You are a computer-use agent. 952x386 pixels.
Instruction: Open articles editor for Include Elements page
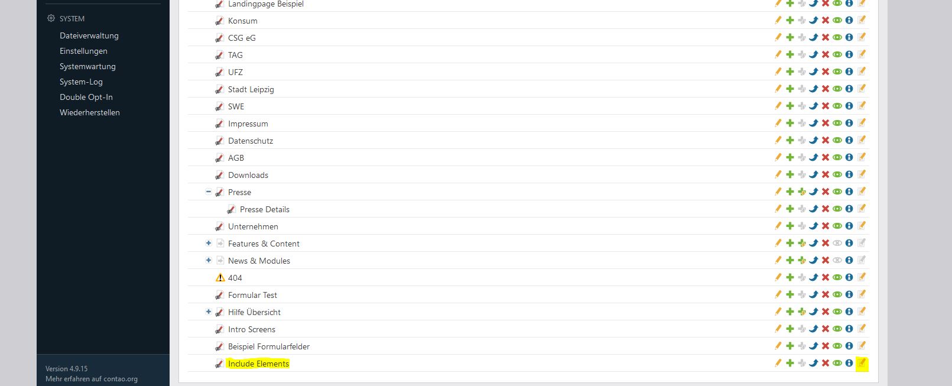click(x=862, y=363)
